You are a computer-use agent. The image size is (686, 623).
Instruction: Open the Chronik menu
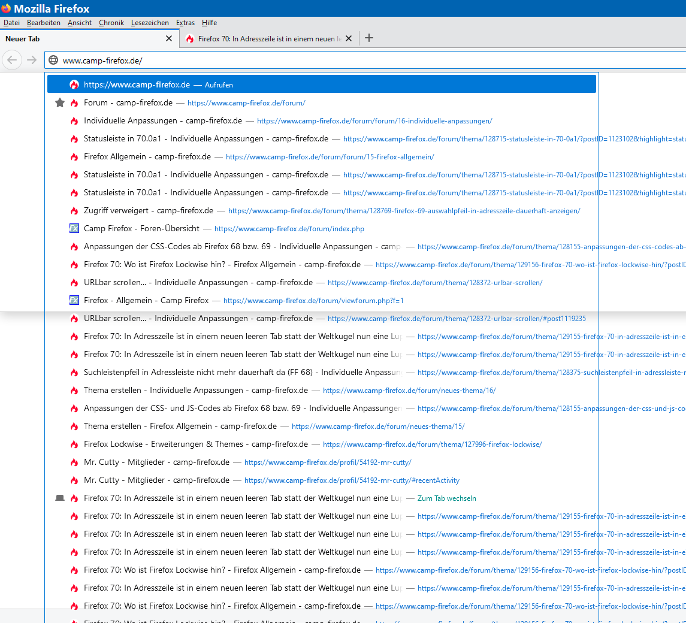pyautogui.click(x=111, y=23)
